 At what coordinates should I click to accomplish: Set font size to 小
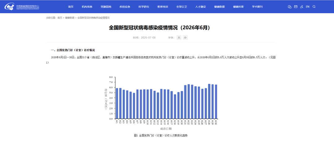click(185, 38)
